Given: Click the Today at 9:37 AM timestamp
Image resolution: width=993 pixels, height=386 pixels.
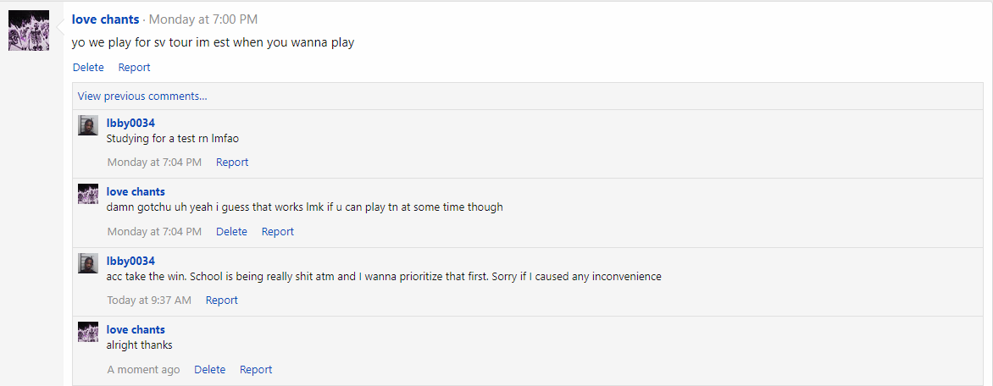Looking at the screenshot, I should pyautogui.click(x=149, y=301).
